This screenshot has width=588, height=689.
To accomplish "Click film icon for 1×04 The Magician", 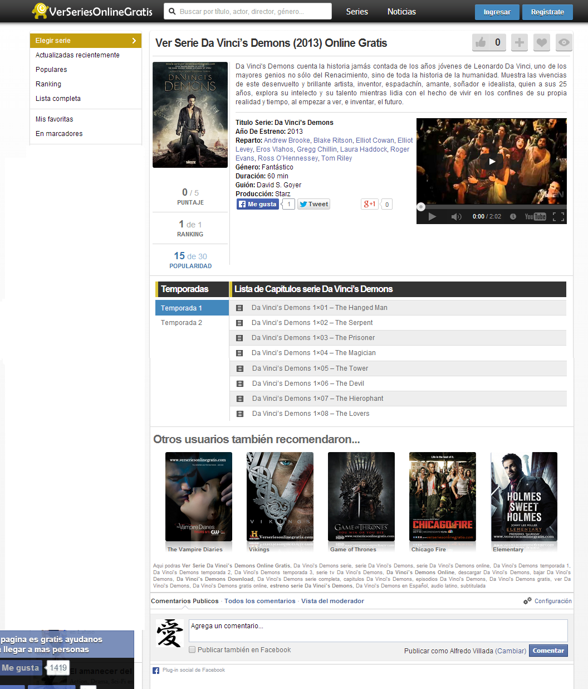I will [239, 353].
